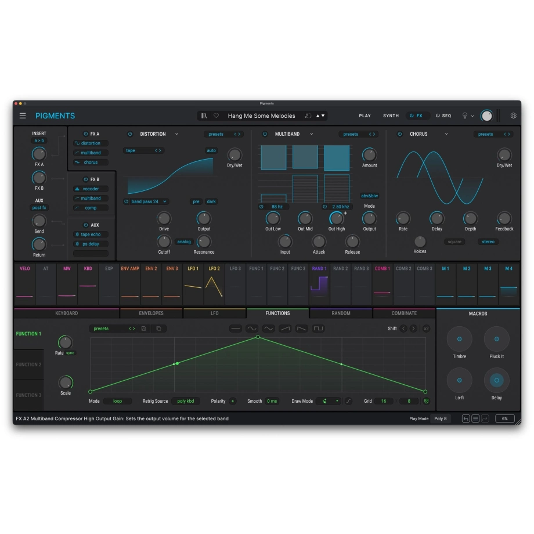Copy the function with copy icon
534x534 pixels.
(x=158, y=329)
